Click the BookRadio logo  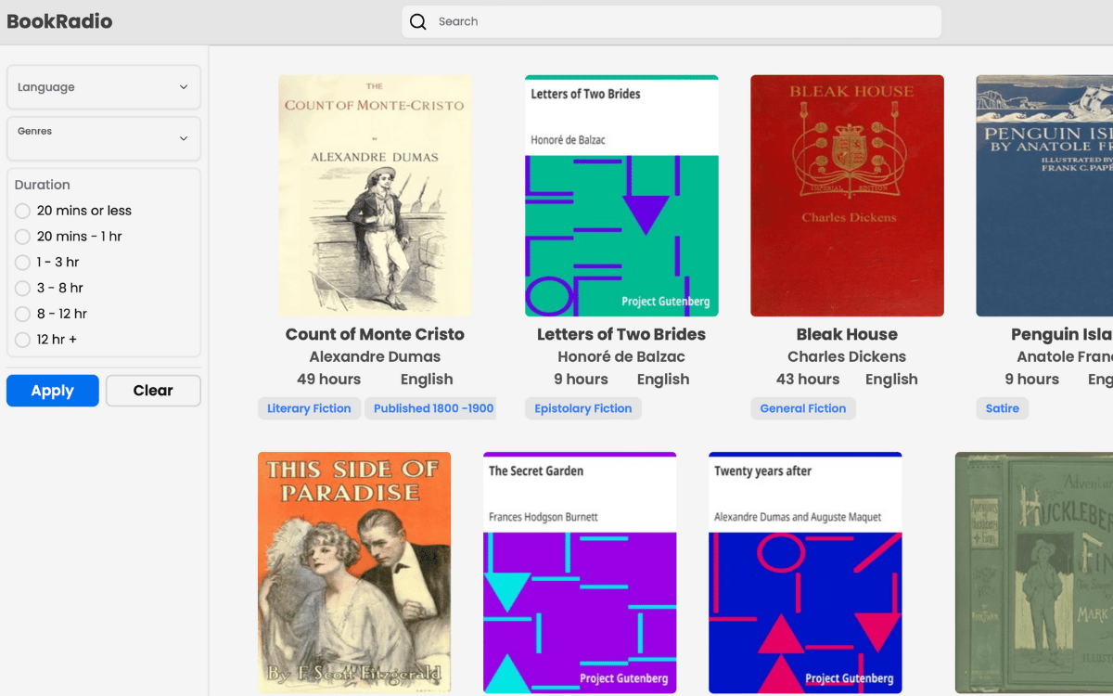tap(59, 21)
